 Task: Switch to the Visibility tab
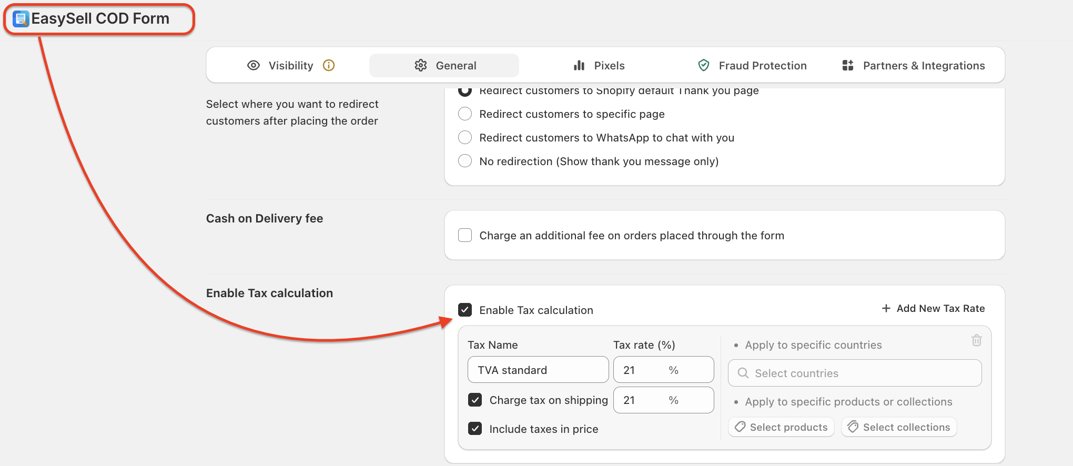tap(290, 65)
